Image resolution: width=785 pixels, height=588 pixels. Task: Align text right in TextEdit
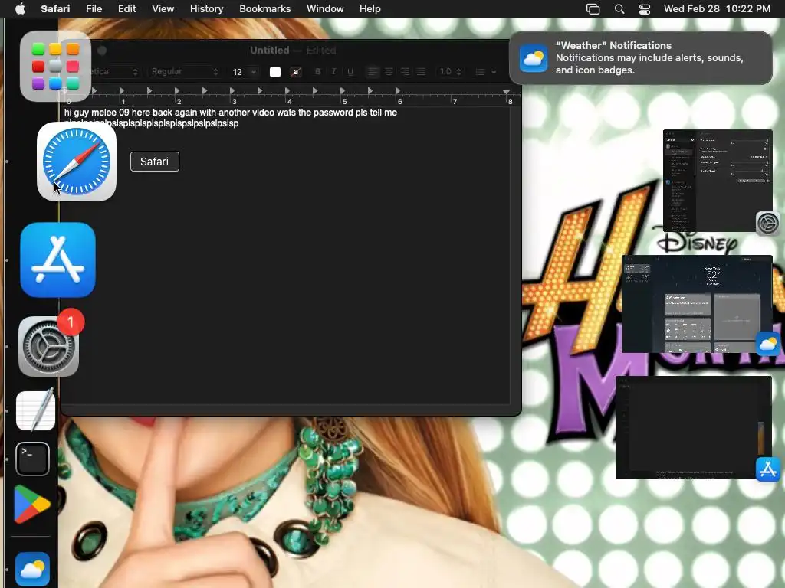click(405, 71)
